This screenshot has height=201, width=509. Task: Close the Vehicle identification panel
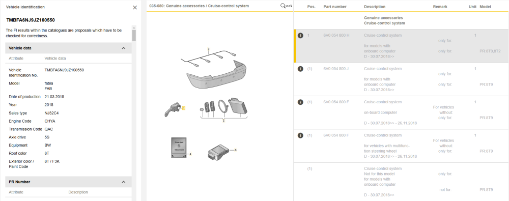[135, 8]
